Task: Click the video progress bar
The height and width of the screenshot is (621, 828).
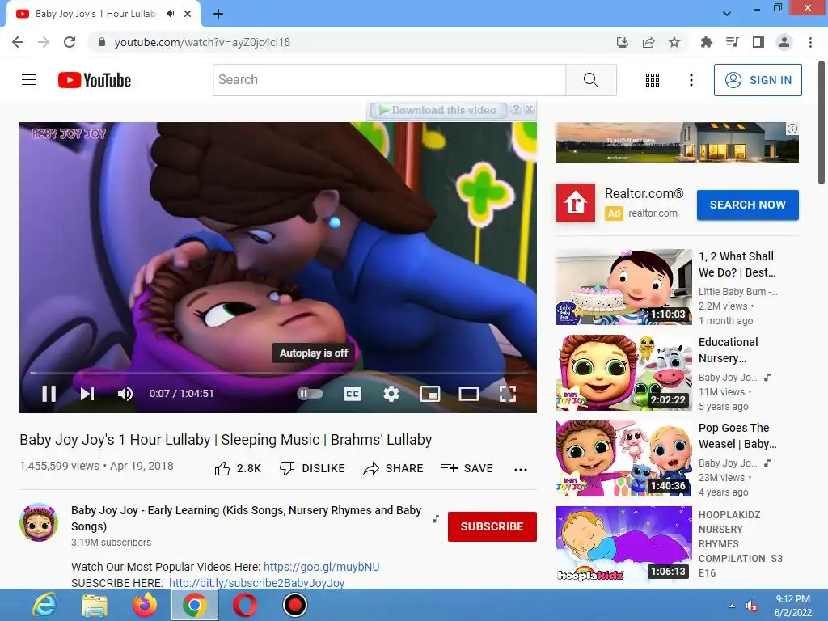Action: pyautogui.click(x=278, y=373)
